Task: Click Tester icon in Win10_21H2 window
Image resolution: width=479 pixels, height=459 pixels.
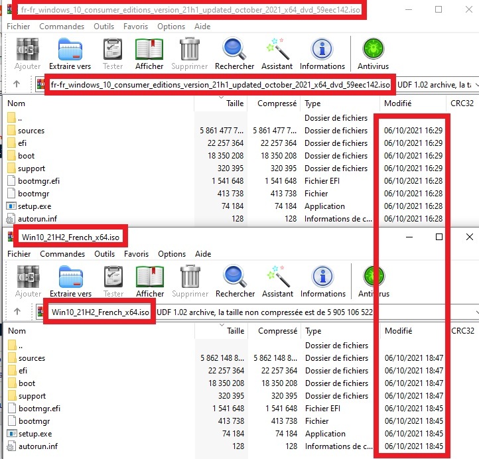Action: (113, 281)
